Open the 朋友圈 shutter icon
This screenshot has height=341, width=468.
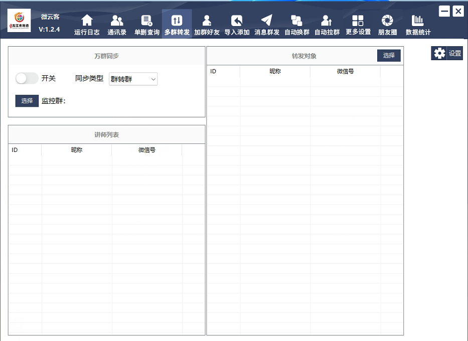point(387,21)
